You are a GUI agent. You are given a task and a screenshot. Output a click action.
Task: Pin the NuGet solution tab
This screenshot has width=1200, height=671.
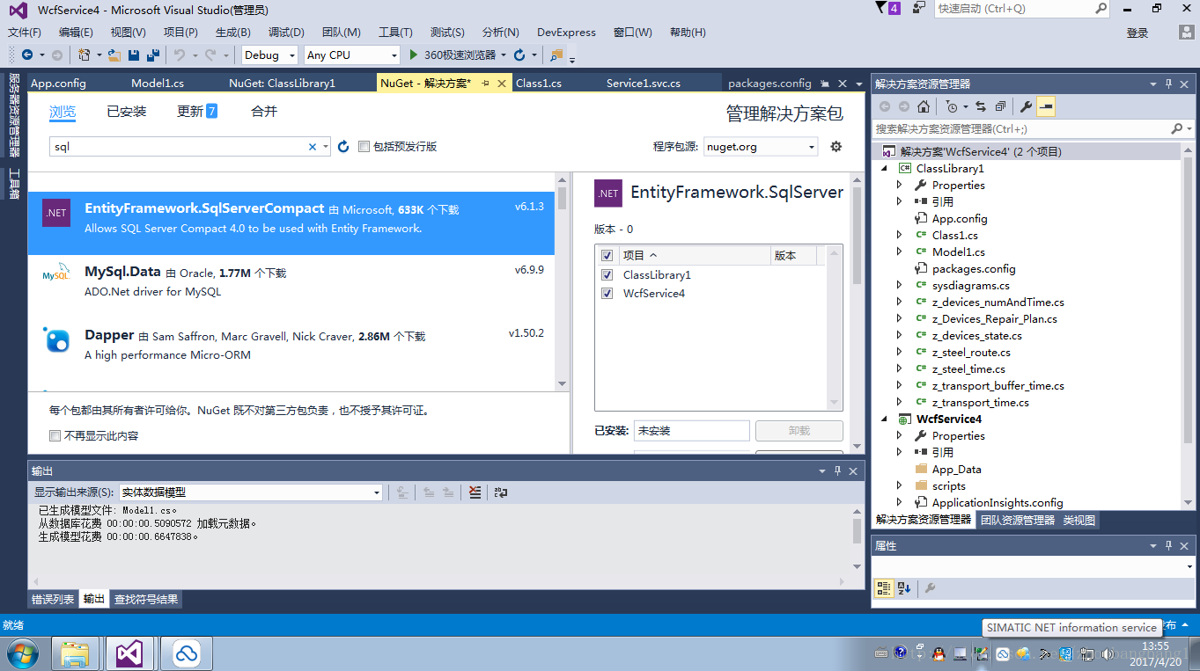[x=485, y=84]
